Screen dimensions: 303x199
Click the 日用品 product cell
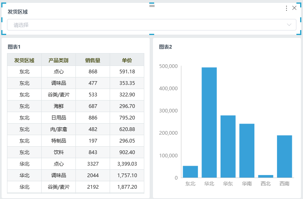click(59, 118)
